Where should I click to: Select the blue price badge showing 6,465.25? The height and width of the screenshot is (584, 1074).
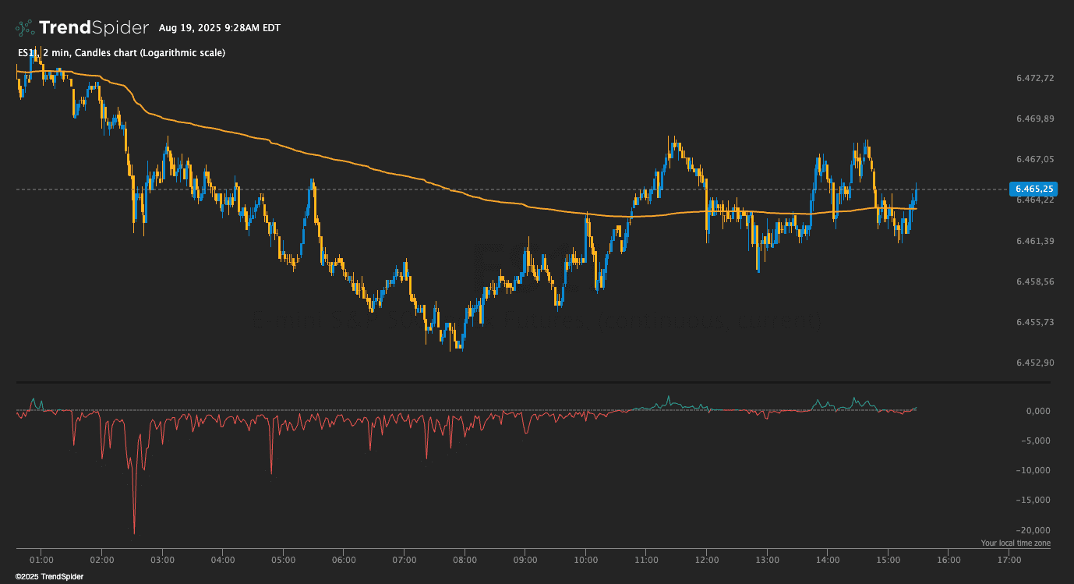pyautogui.click(x=1034, y=189)
